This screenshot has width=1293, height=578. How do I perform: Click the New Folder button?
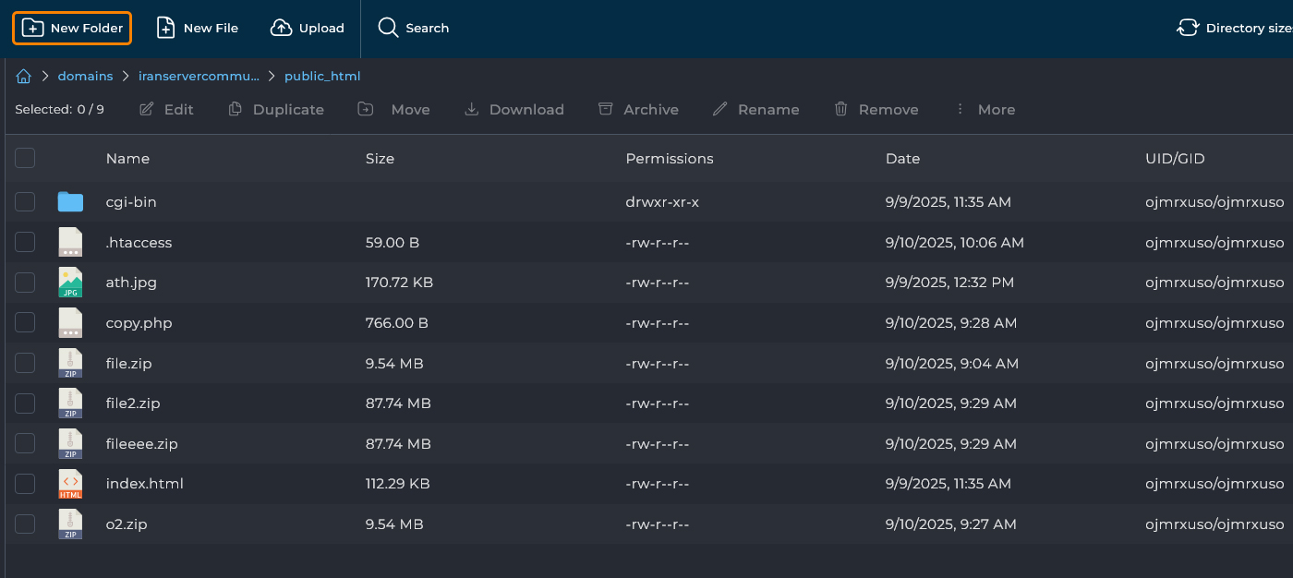point(72,28)
